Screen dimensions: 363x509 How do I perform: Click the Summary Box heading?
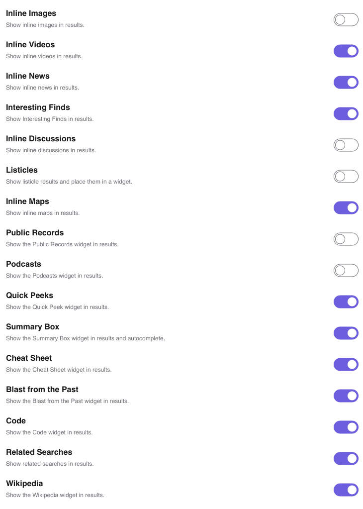click(x=32, y=326)
